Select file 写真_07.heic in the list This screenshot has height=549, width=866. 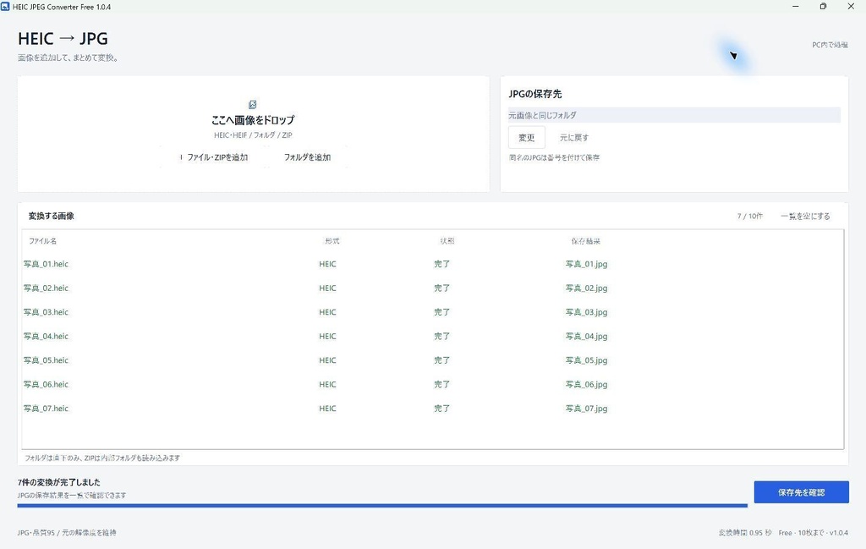click(46, 409)
